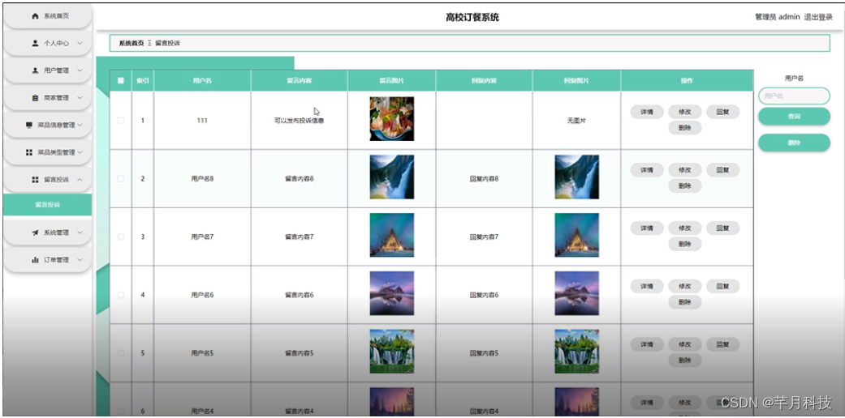Click 修改 for row 用户名7
Screen dimensions: 845x418
tap(685, 228)
